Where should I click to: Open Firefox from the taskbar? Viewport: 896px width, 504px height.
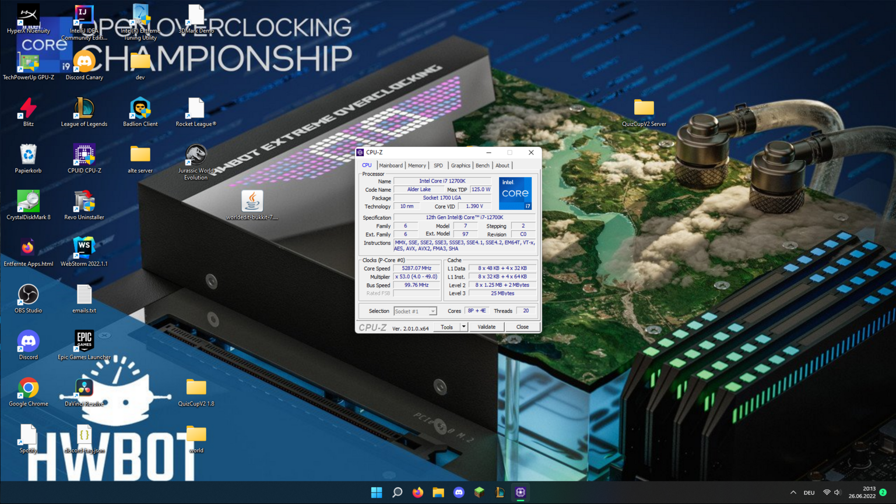click(x=418, y=492)
